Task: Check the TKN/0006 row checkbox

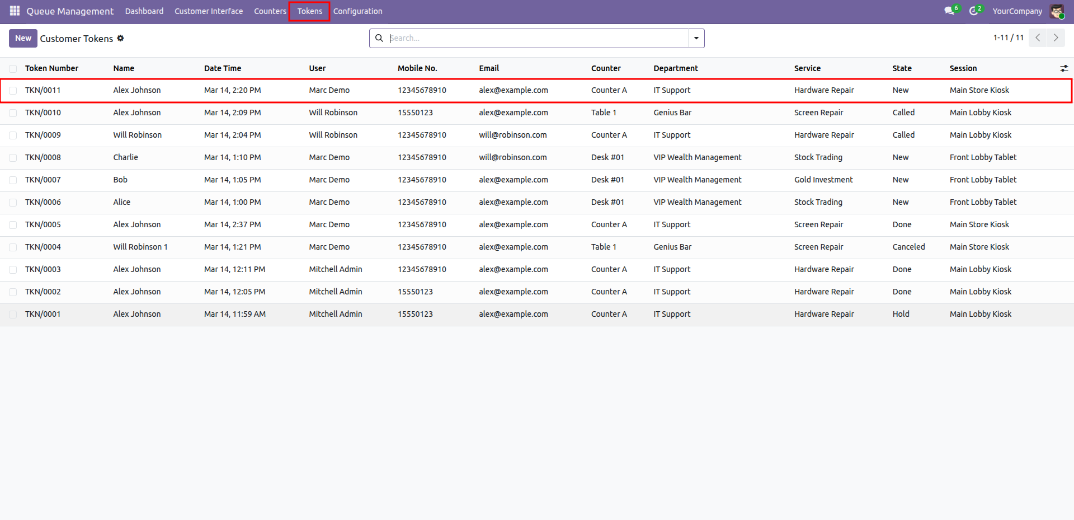Action: (13, 202)
